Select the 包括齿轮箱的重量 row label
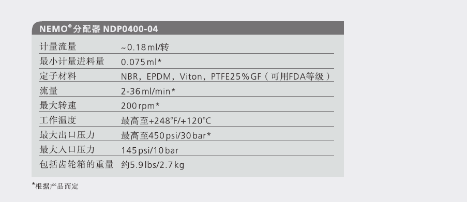This screenshot has width=467, height=202. [x=77, y=164]
